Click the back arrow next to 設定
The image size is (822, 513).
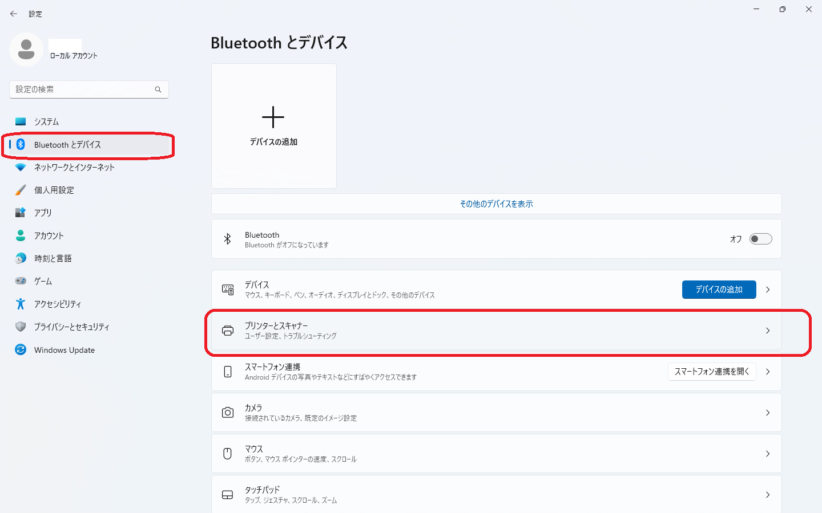tap(14, 14)
